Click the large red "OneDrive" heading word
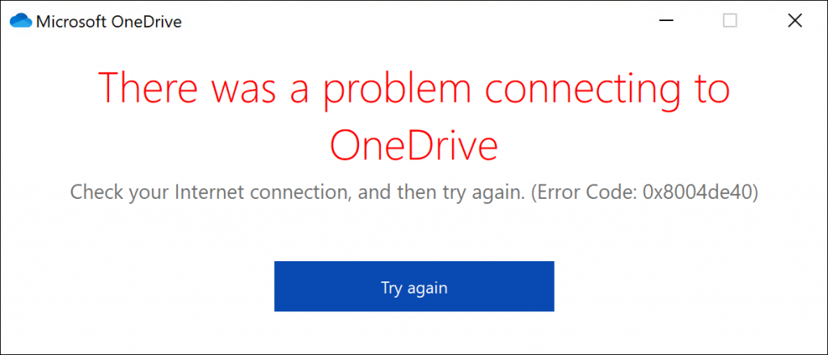Image resolution: width=828 pixels, height=355 pixels. tap(413, 147)
